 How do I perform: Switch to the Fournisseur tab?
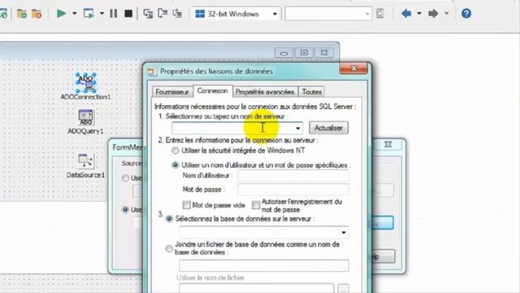(172, 92)
